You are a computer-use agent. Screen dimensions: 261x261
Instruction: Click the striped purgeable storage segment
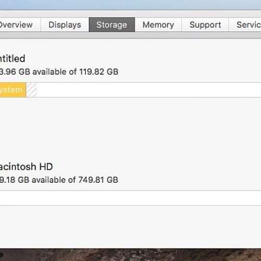(x=31, y=90)
